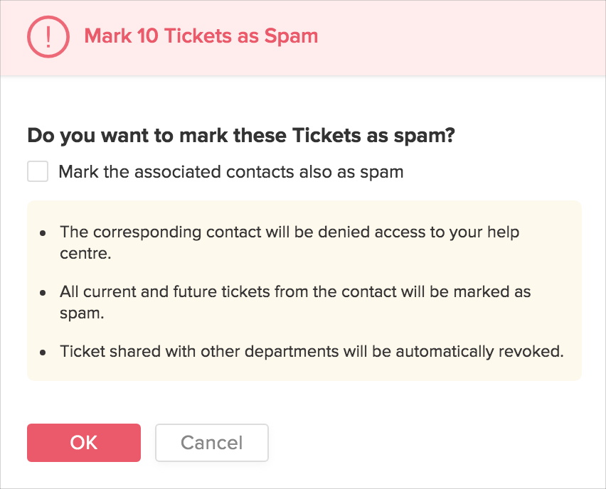Confirm by pressing the OK button
This screenshot has height=489, width=606.
84,443
